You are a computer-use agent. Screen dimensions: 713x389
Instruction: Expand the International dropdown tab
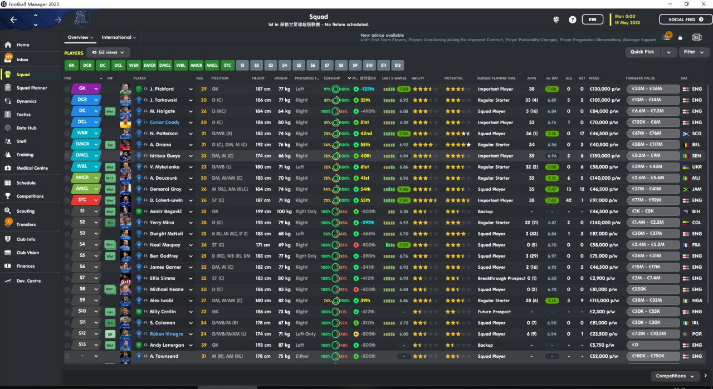coord(119,37)
